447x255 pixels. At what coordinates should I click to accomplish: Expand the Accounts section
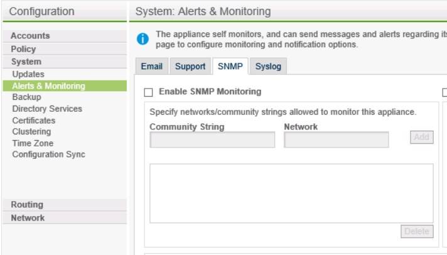coord(30,36)
